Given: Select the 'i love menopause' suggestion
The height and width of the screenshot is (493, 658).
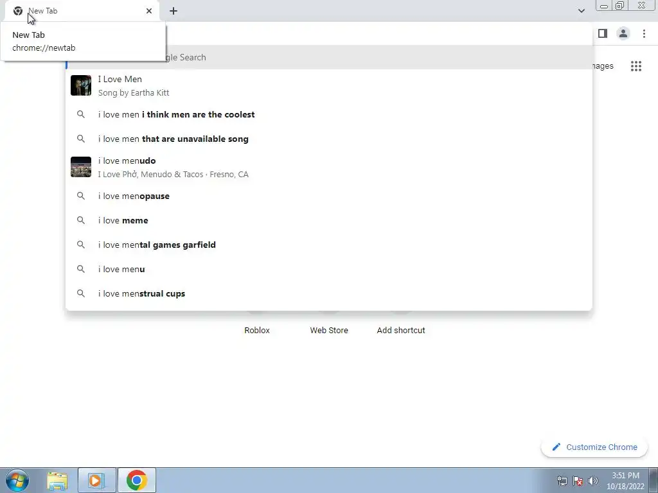Looking at the screenshot, I should click(x=329, y=196).
